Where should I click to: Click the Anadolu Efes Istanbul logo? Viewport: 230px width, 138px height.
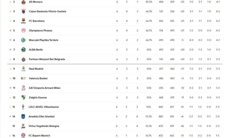click(23, 116)
